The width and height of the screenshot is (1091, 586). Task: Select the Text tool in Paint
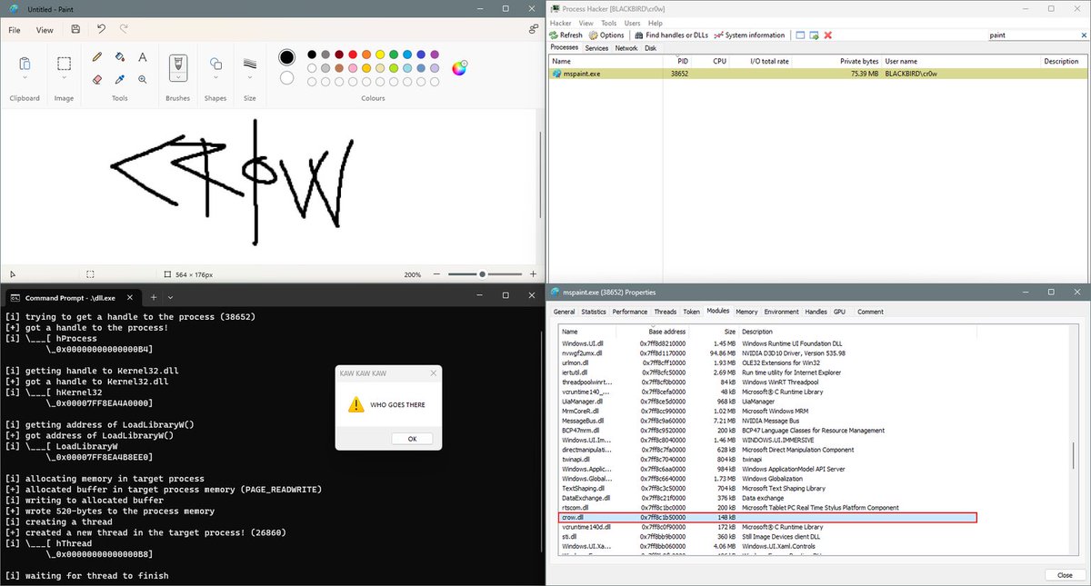(x=143, y=57)
